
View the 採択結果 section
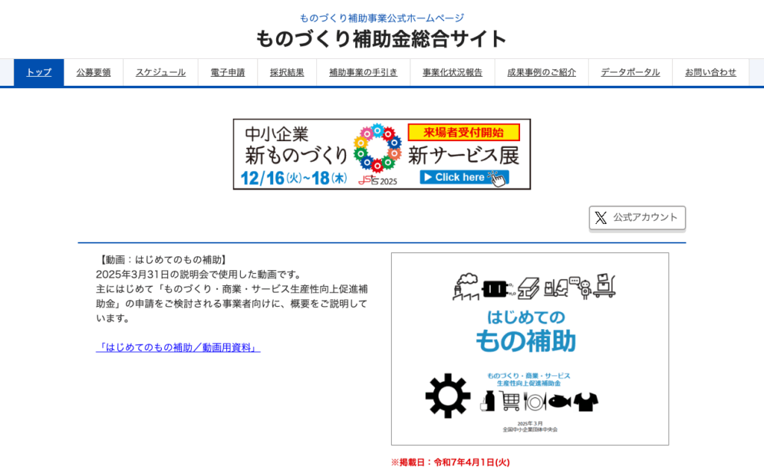287,72
